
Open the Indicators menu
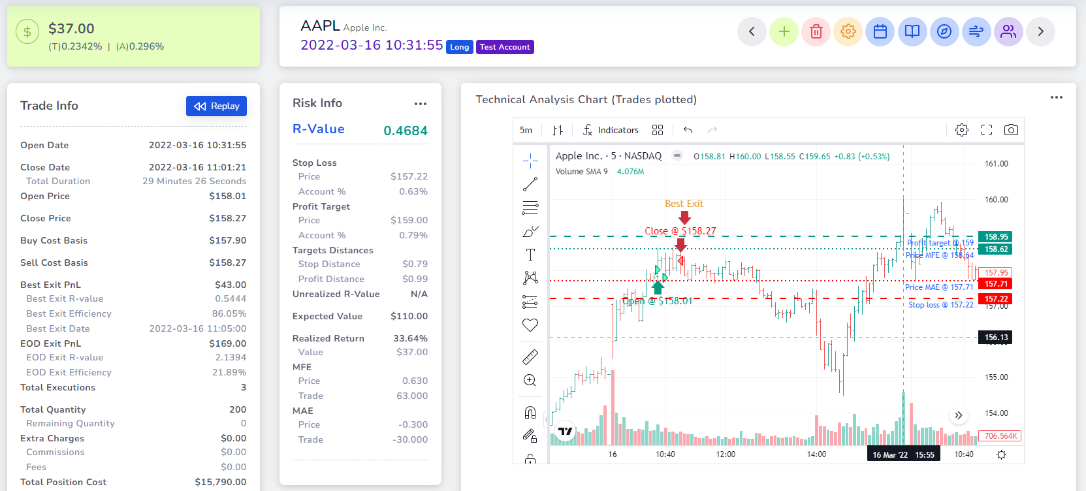(x=610, y=130)
